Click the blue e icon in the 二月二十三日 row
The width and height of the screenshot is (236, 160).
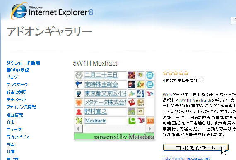point(150,75)
